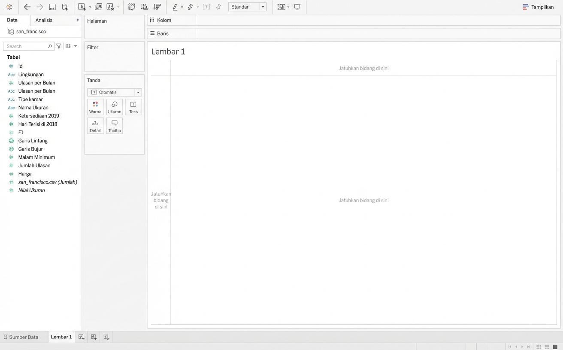Viewport: 563px width, 350px height.
Task: Click the undo back arrow
Action: pyautogui.click(x=27, y=7)
